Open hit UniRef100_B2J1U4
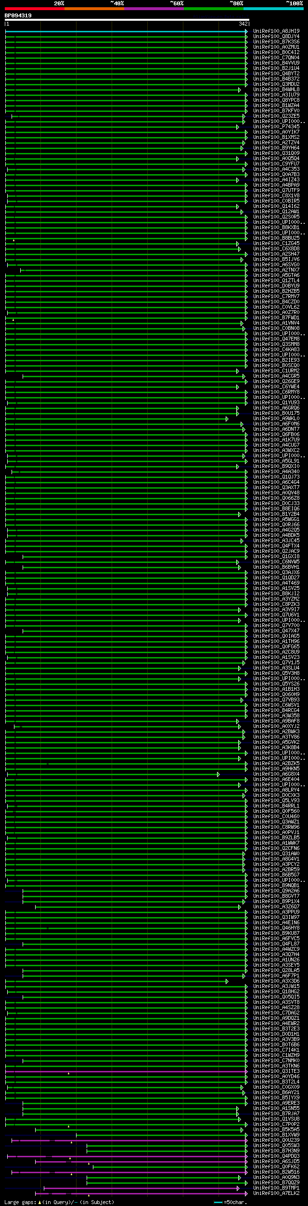This screenshot has height=1206, width=308. pyautogui.click(x=276, y=69)
